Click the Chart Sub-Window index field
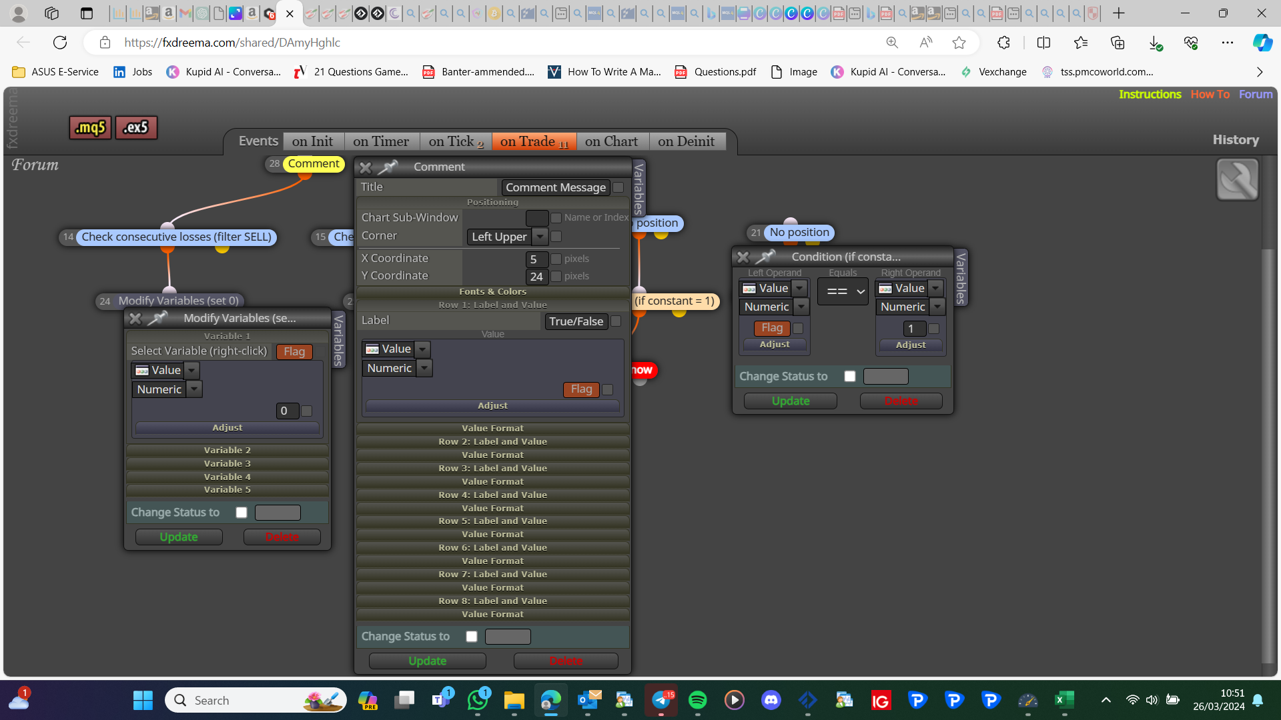Image resolution: width=1281 pixels, height=720 pixels. [x=537, y=218]
